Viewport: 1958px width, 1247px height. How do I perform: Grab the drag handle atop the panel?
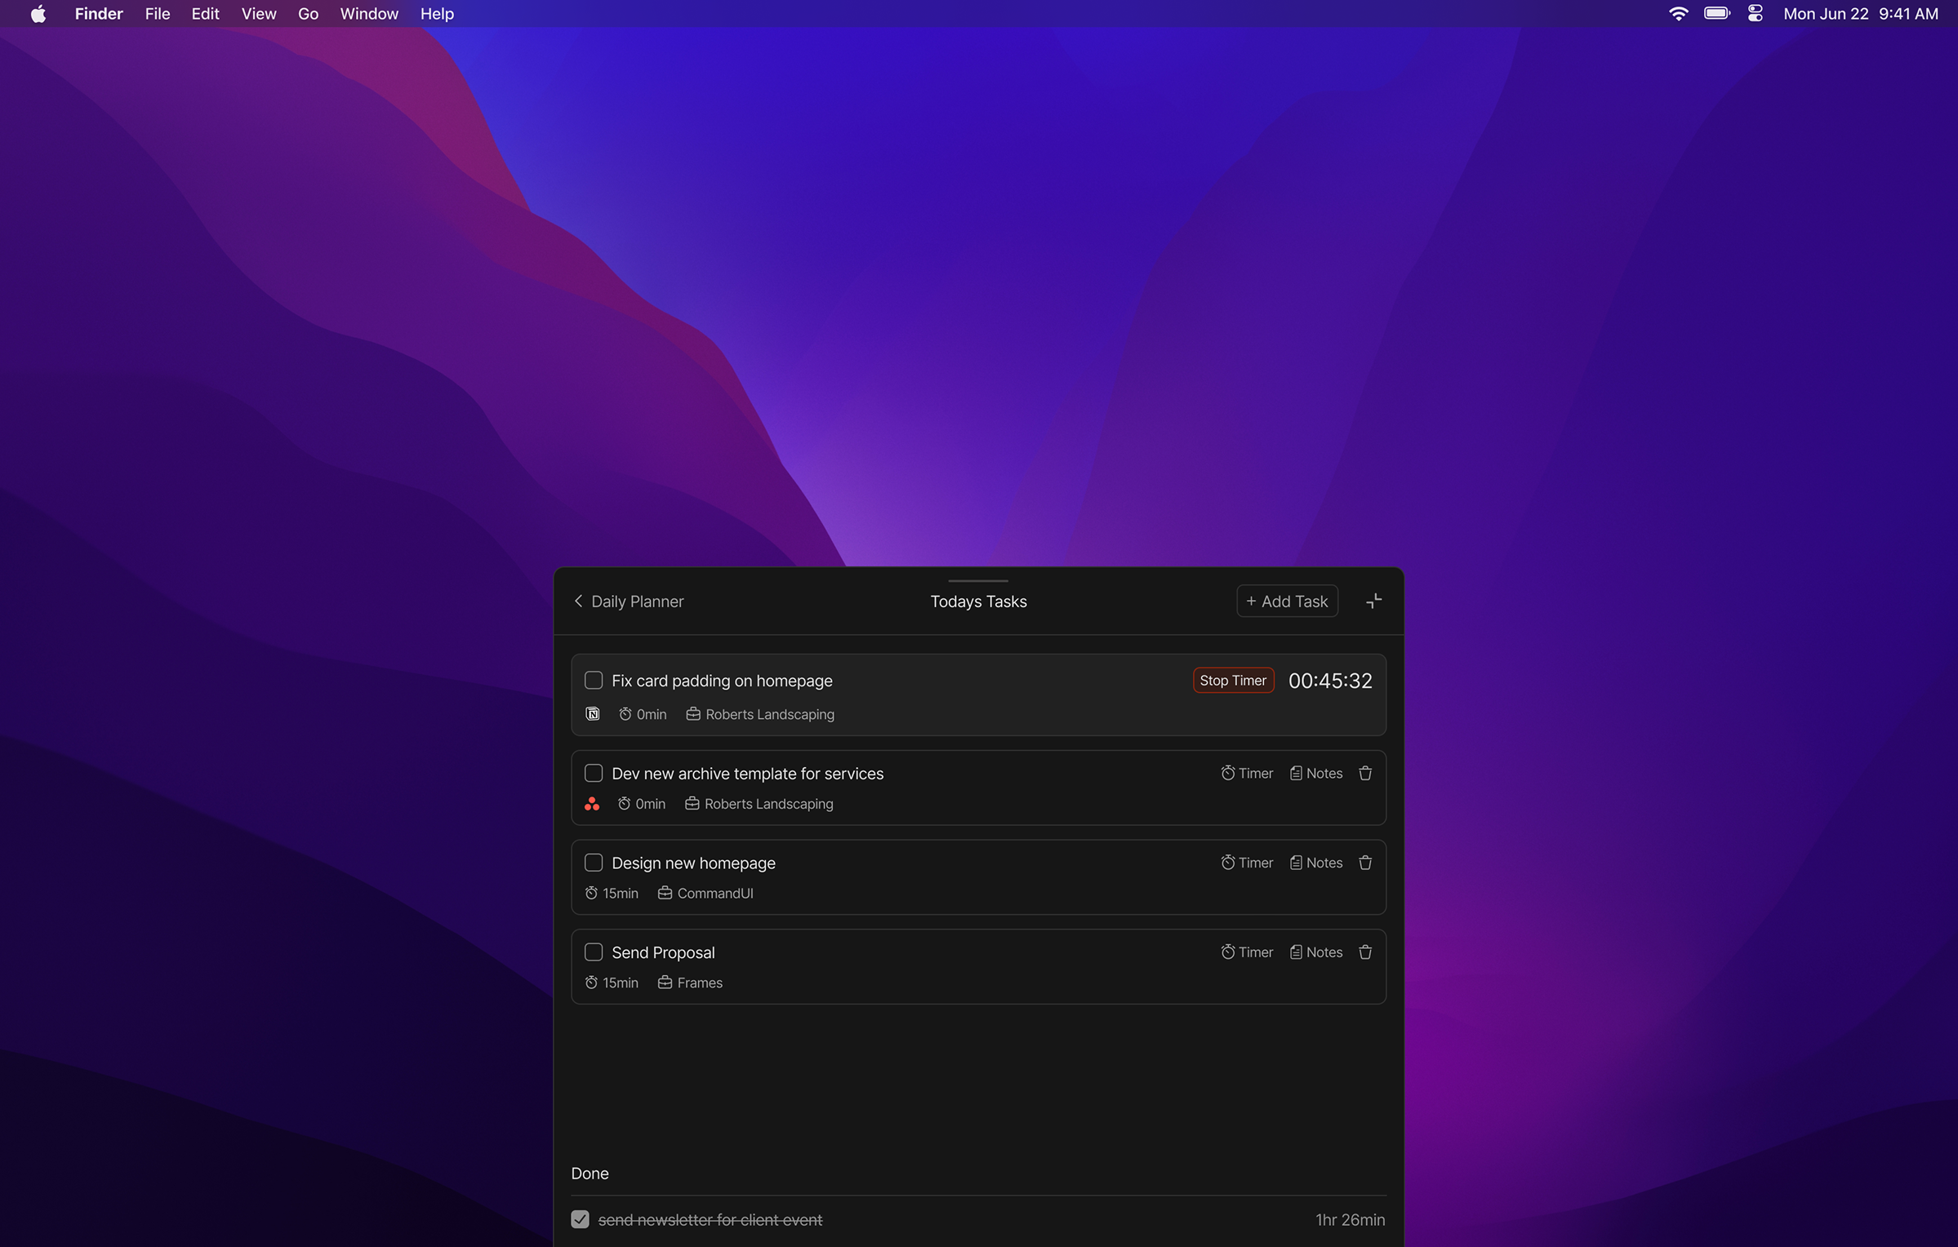tap(978, 581)
